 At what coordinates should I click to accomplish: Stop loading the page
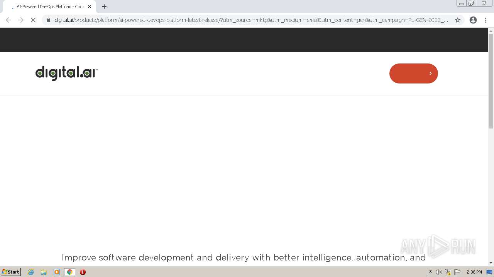pos(33,20)
